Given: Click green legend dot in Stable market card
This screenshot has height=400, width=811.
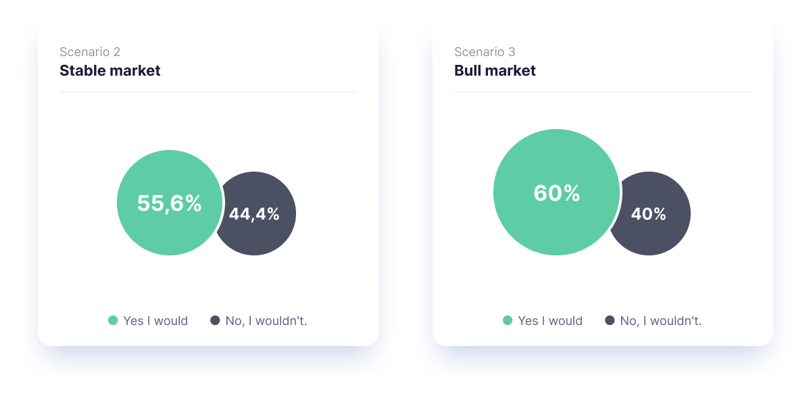Looking at the screenshot, I should [x=113, y=320].
